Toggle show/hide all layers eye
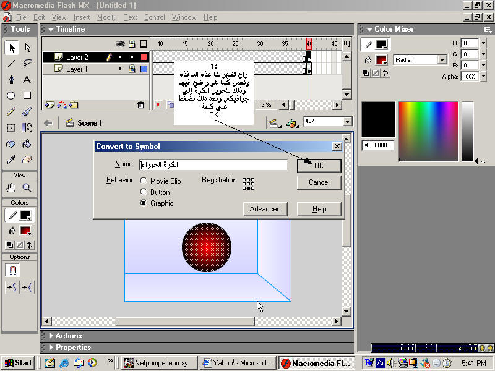495x371 pixels. pos(120,44)
